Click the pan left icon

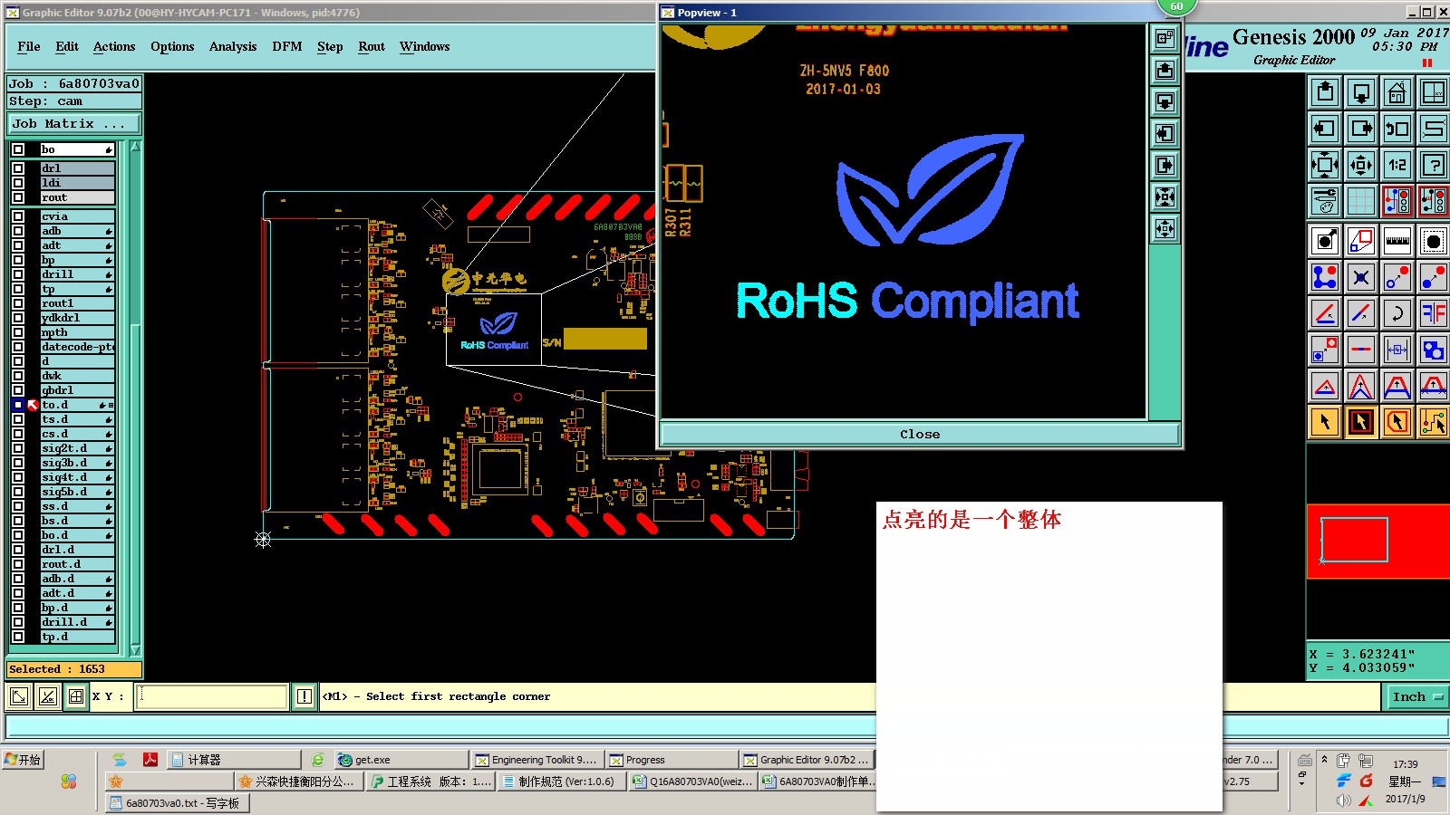pyautogui.click(x=1325, y=128)
